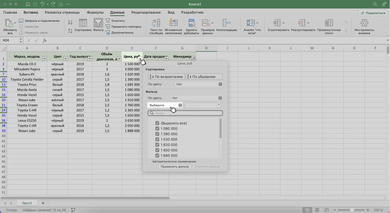Screen dimensions: 390x213
Task: Click the Применить фильтр button
Action: 175,167
